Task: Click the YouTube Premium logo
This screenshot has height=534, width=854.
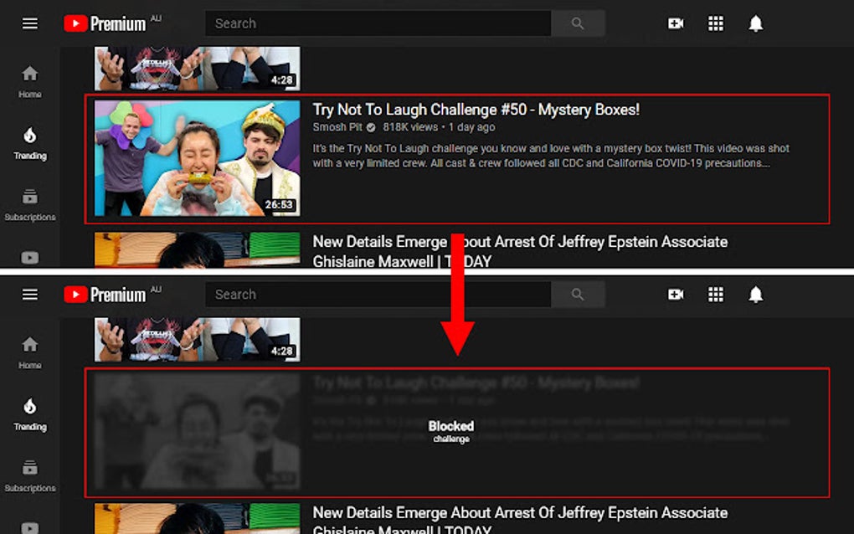Action: [x=105, y=23]
